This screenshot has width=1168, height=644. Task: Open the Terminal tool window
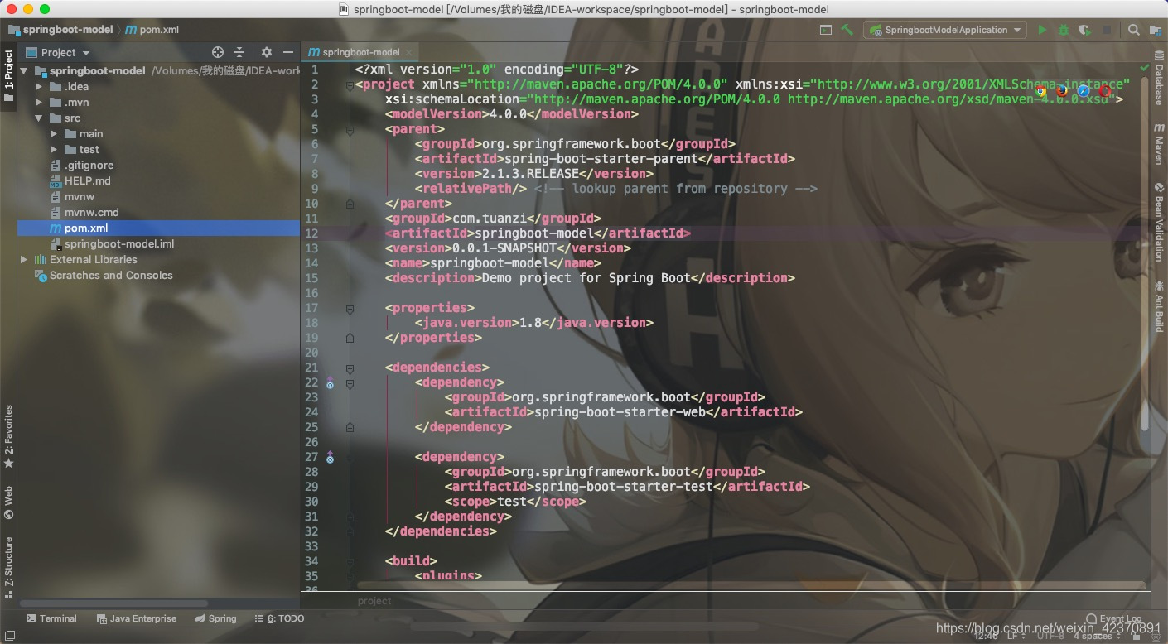[51, 618]
